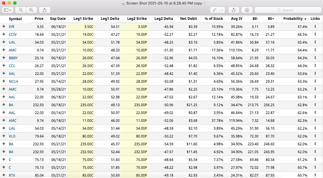Screen dimensions: 323x178
Task: Open the links menu for the CCL row
Action: tap(315, 65)
